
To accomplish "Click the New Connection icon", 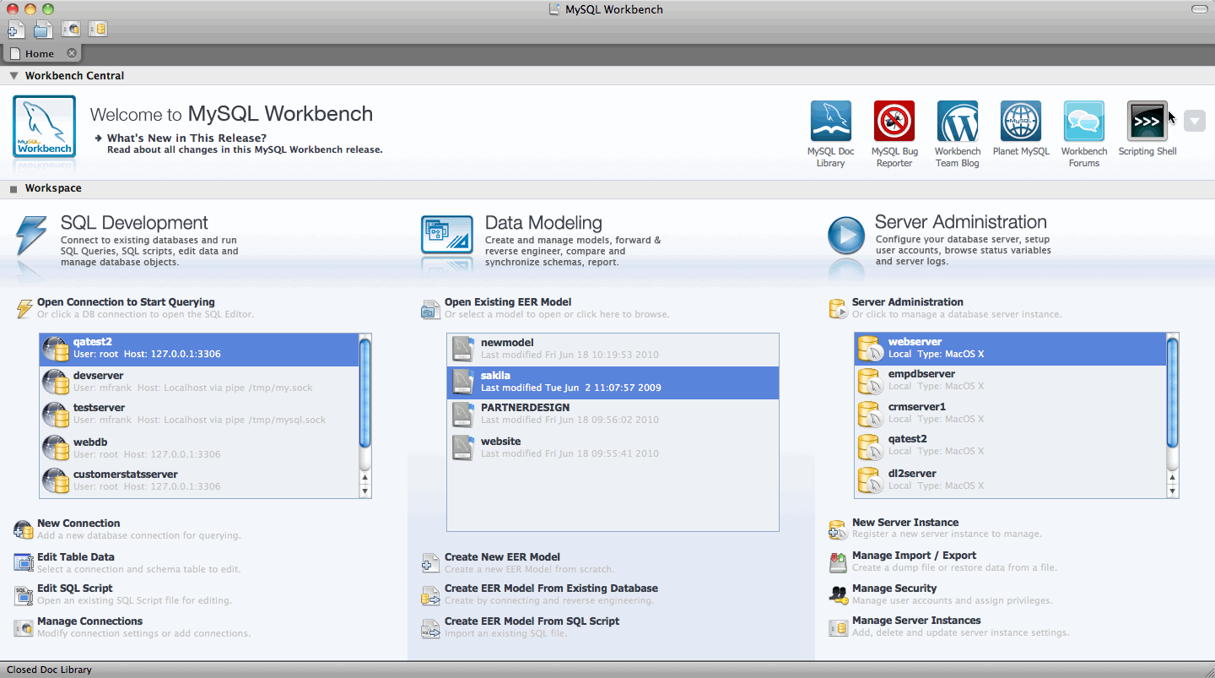I will tap(24, 530).
